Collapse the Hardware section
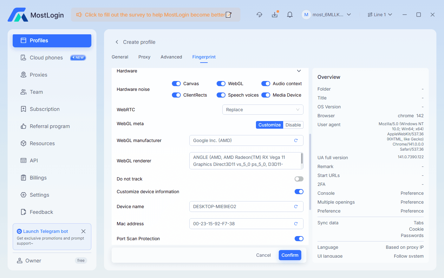The height and width of the screenshot is (278, 444). 298,71
